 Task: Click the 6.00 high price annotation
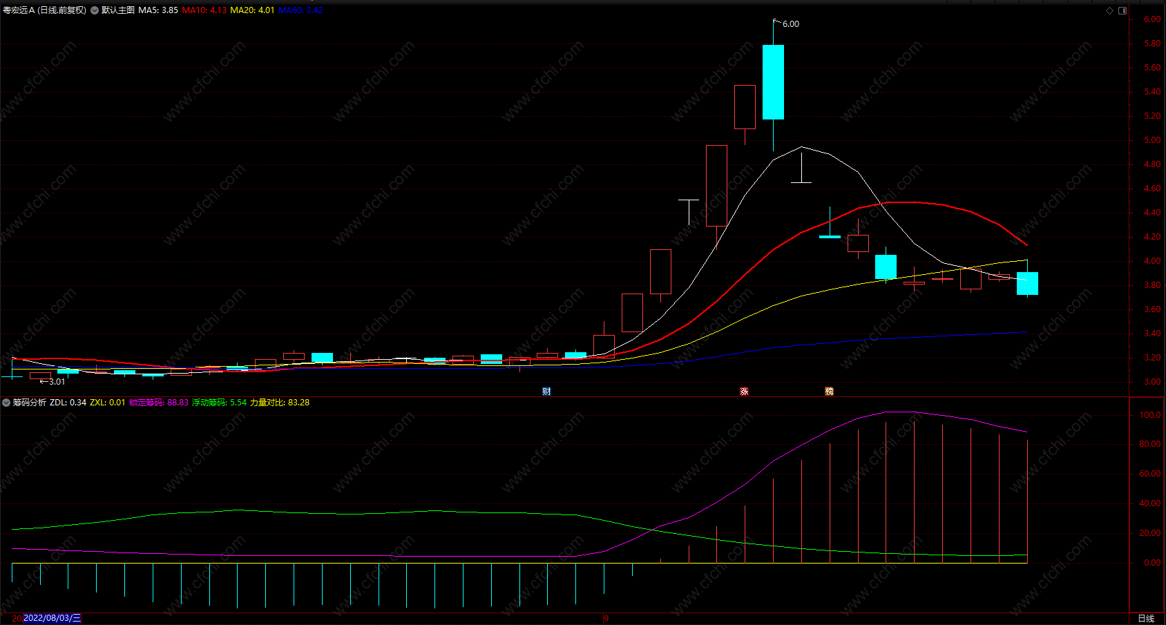pyautogui.click(x=791, y=24)
